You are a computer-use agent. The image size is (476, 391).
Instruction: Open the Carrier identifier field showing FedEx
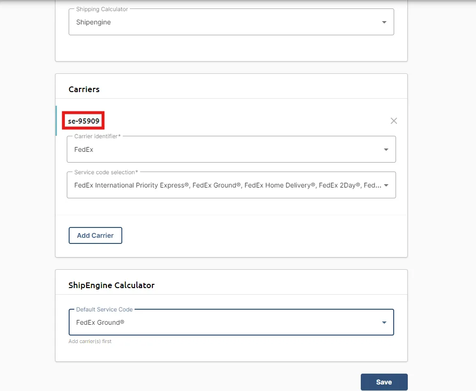coord(231,149)
